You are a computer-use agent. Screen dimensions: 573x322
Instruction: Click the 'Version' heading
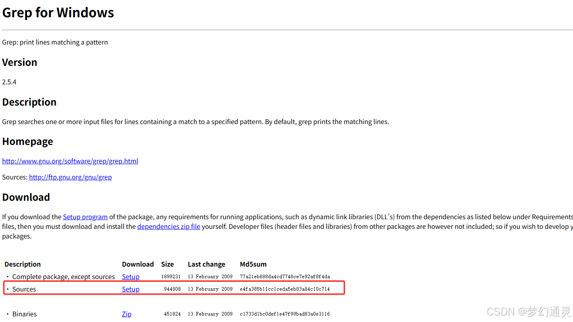click(x=20, y=62)
